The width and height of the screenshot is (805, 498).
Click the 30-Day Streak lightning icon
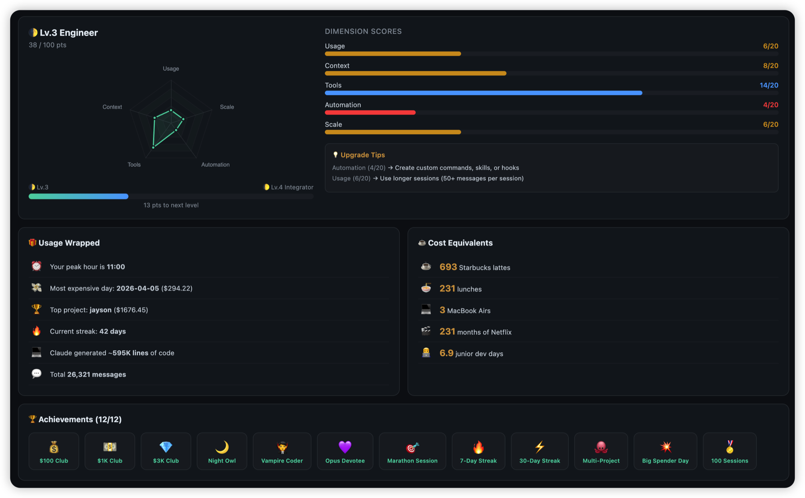point(540,447)
